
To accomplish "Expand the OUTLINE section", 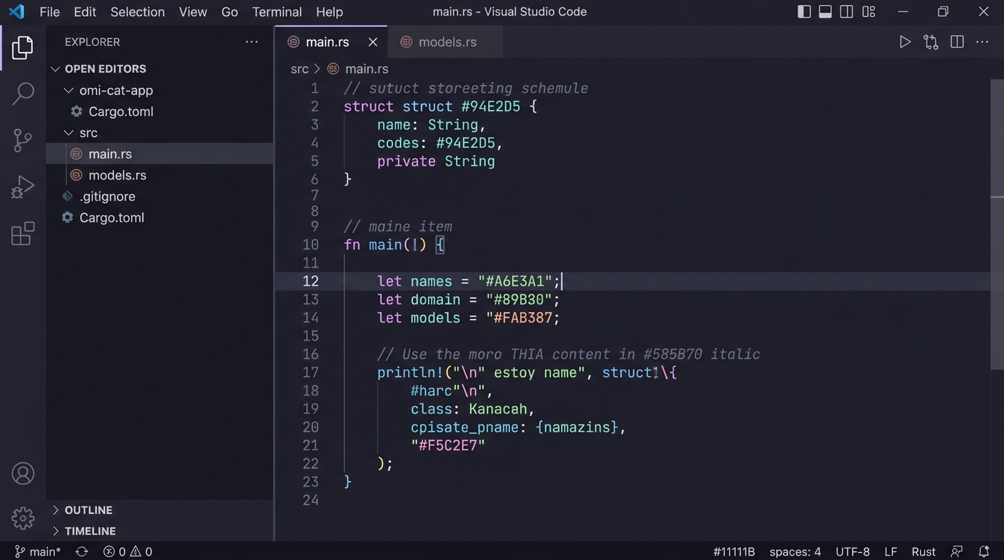I will 55,510.
